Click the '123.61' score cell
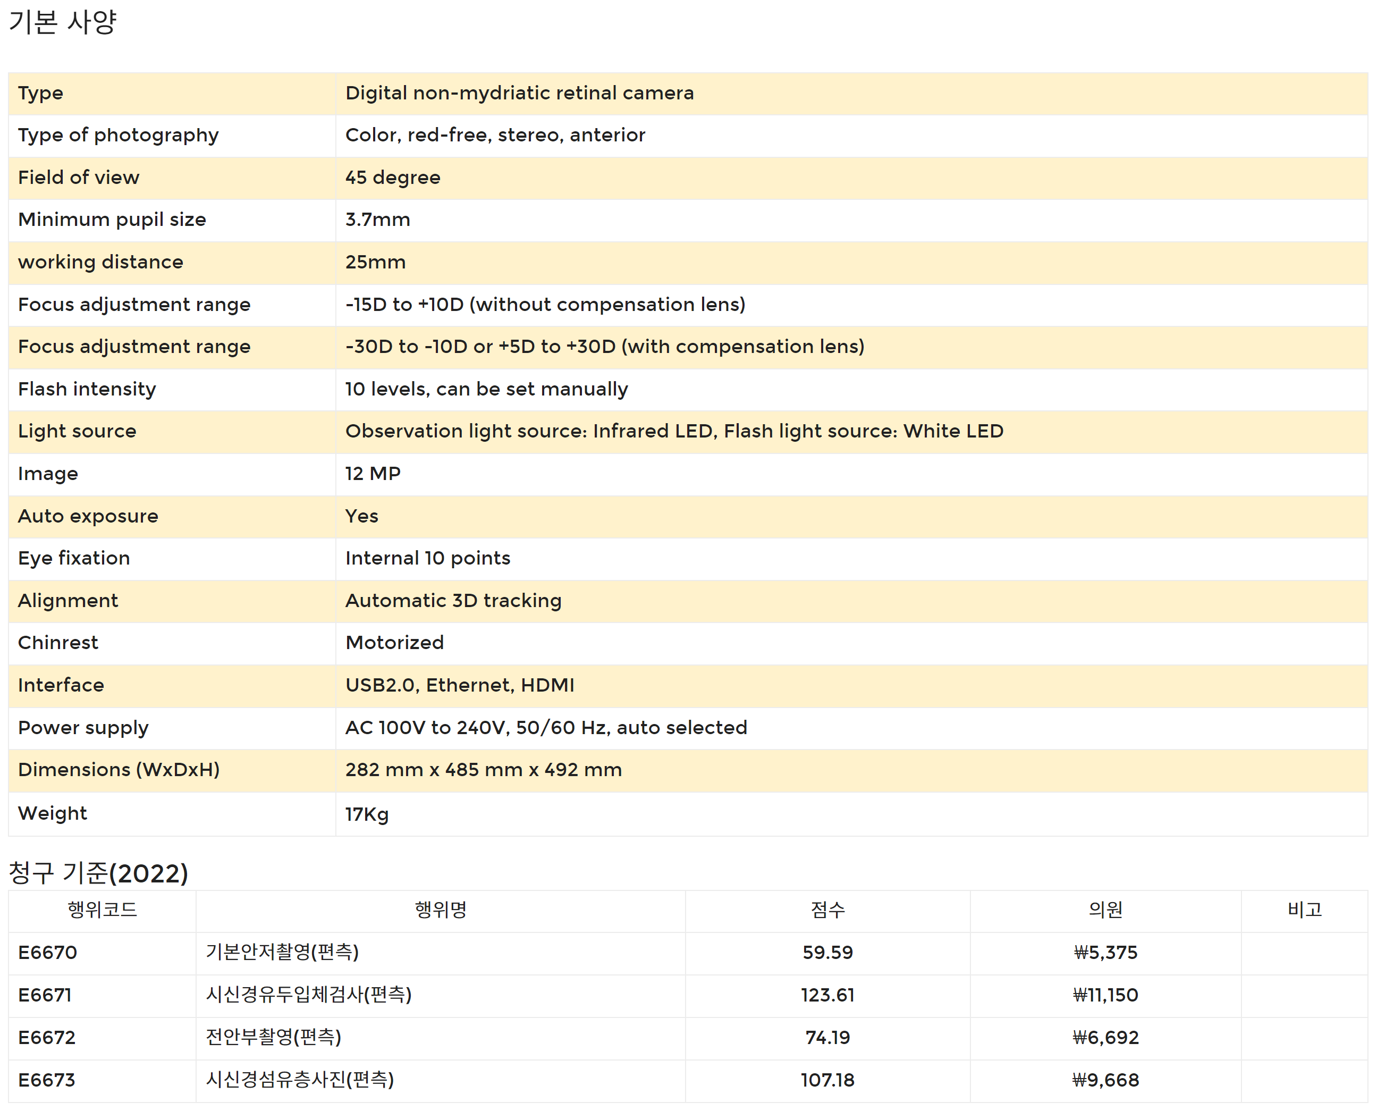 tap(828, 995)
